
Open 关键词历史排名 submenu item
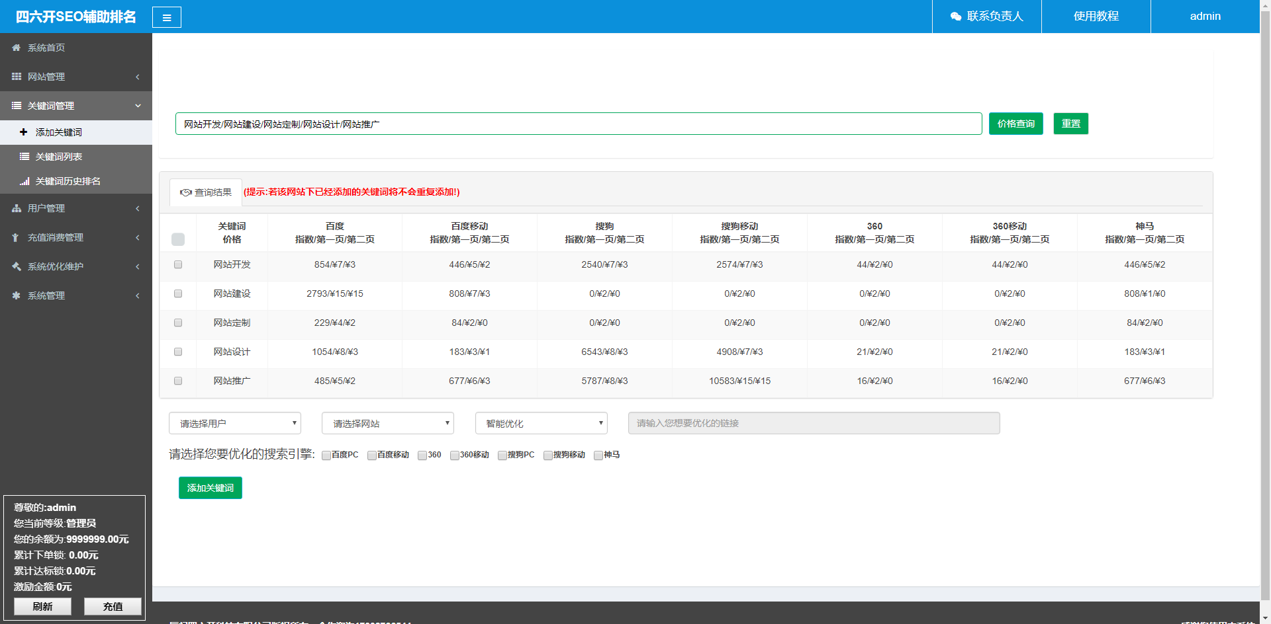pyautogui.click(x=76, y=181)
